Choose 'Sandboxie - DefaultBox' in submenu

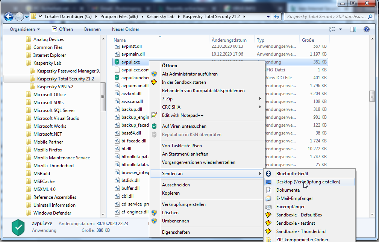[x=309, y=215]
